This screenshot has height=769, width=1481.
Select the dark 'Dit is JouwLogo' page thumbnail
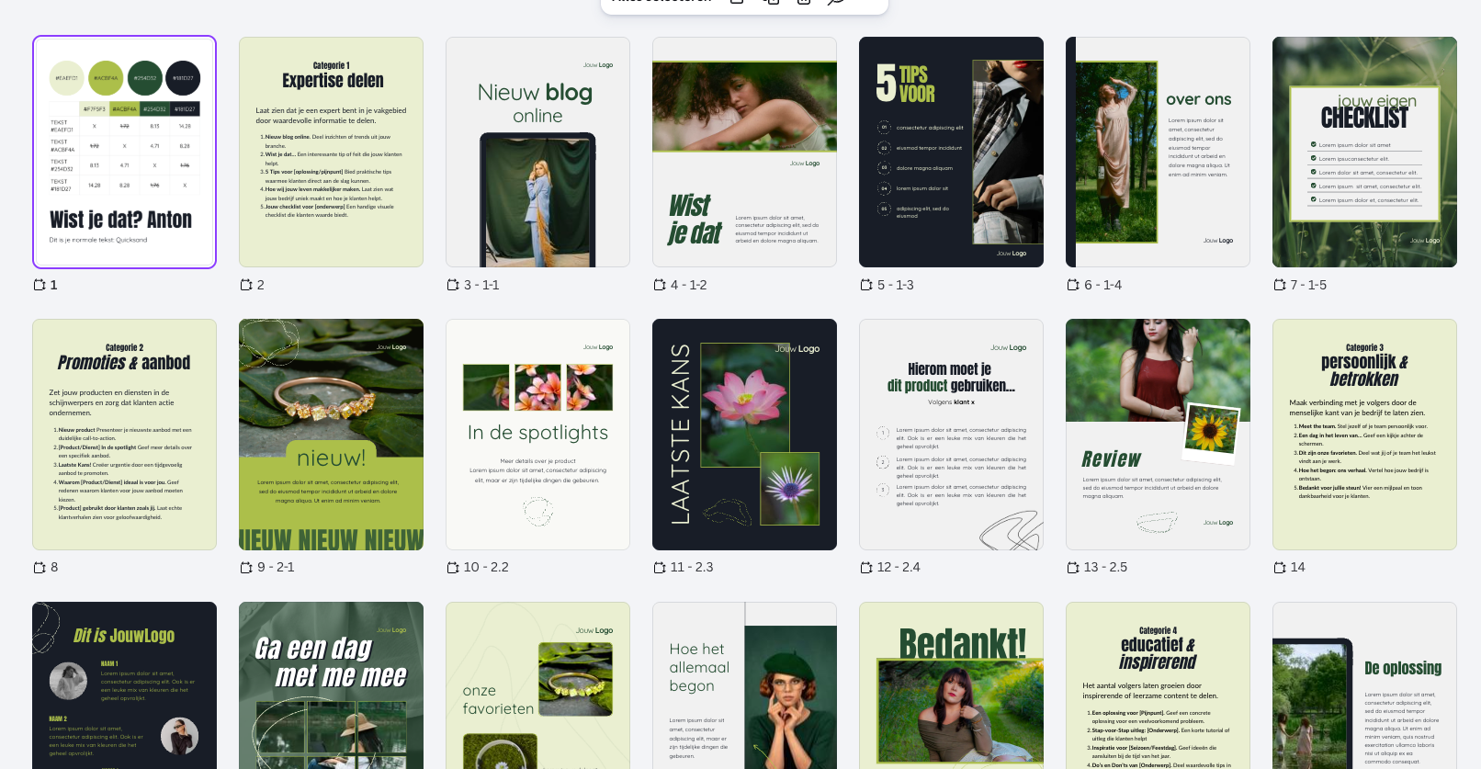click(124, 685)
